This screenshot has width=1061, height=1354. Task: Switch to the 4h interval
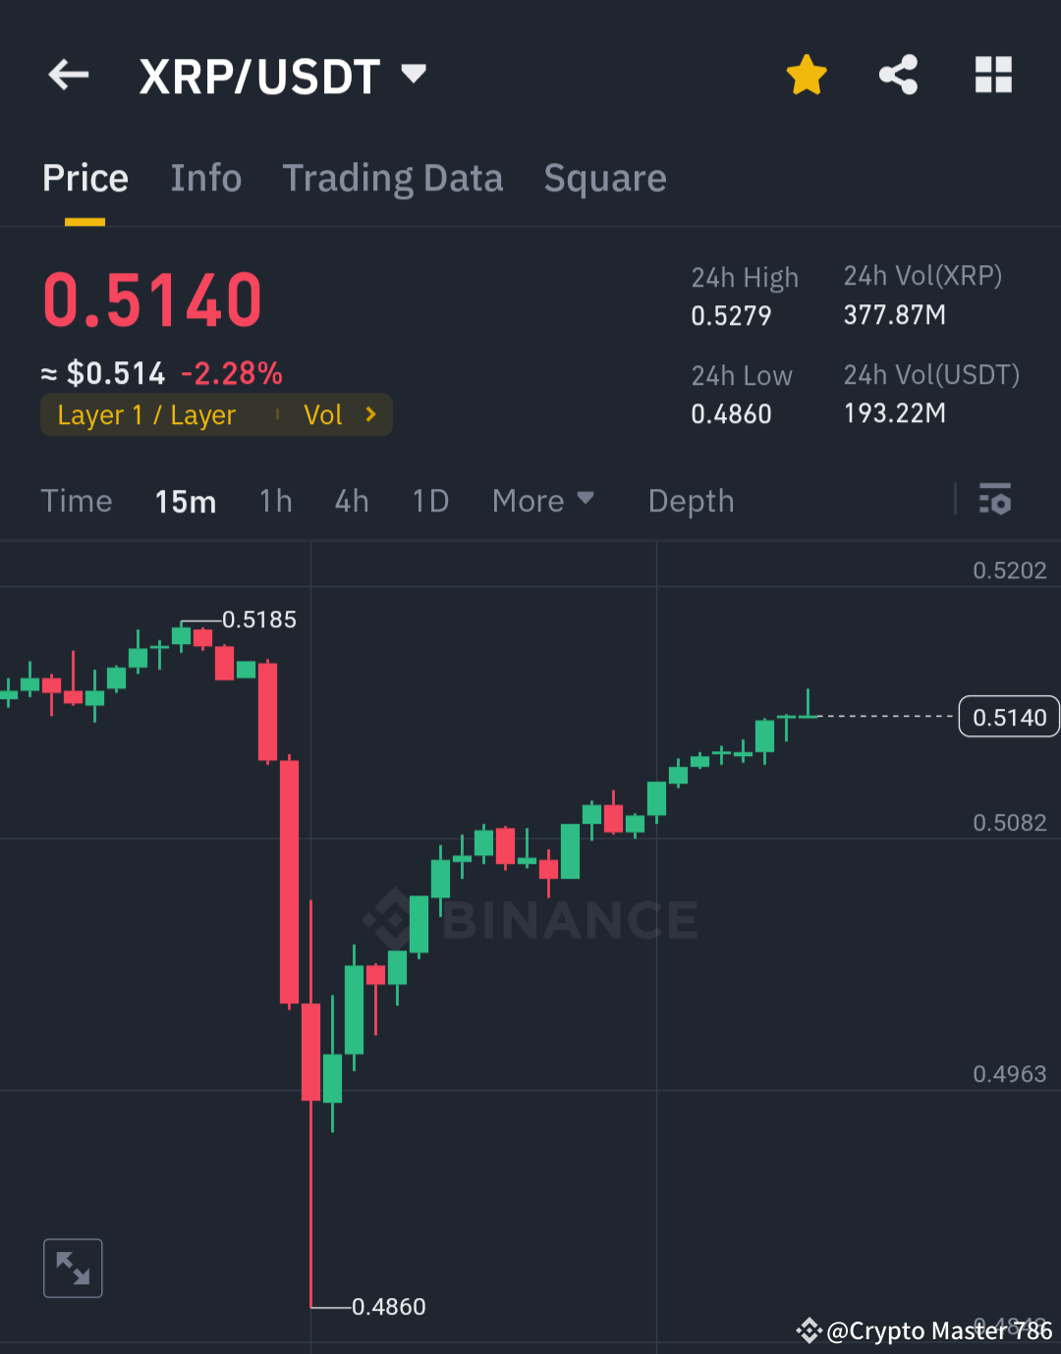[x=352, y=501]
